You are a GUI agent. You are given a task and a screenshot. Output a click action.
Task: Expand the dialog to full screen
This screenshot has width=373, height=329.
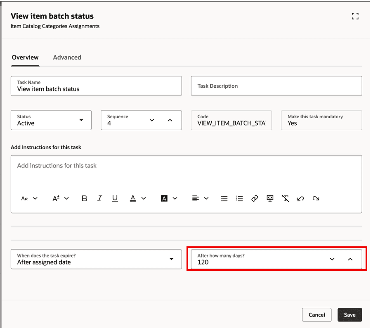(x=355, y=16)
